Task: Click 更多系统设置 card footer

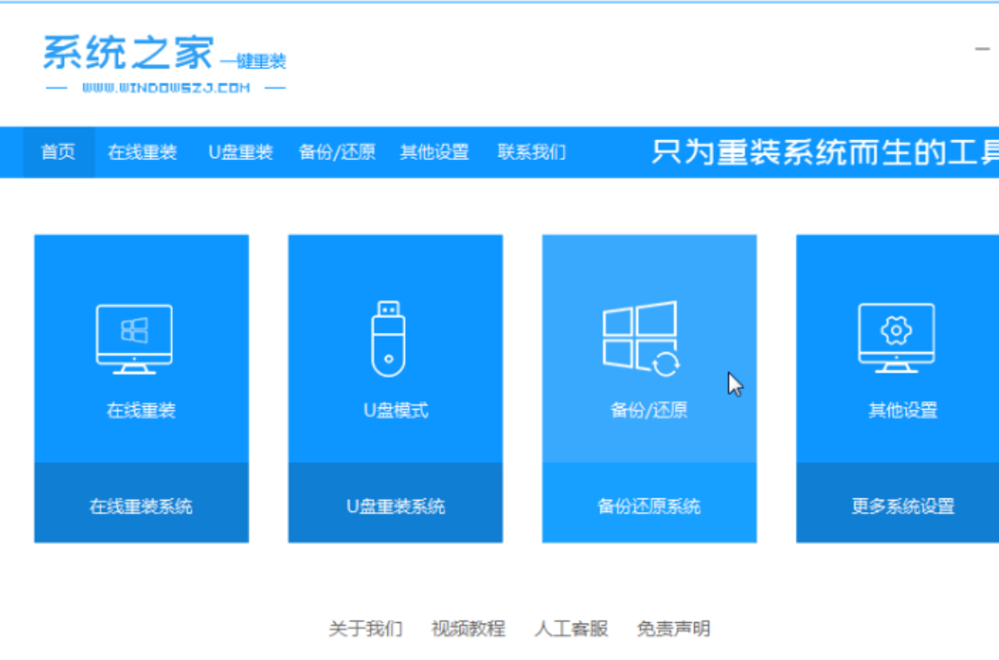Action: [x=897, y=503]
